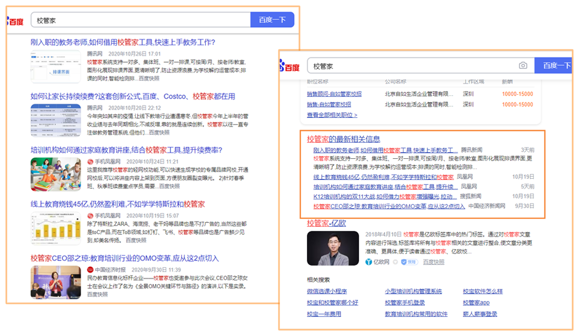The height and width of the screenshot is (336, 579).
Task: Click related search 校宝一年费用
Action: click(x=324, y=314)
